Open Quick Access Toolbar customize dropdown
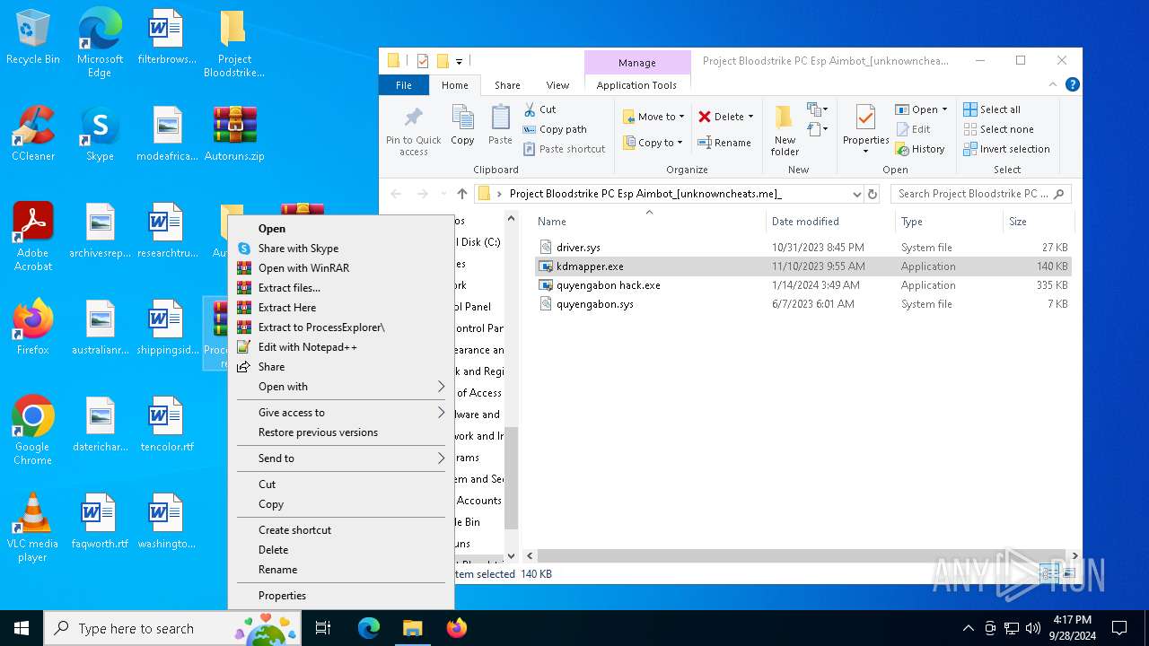Screen dimensions: 1149x646 (459, 61)
